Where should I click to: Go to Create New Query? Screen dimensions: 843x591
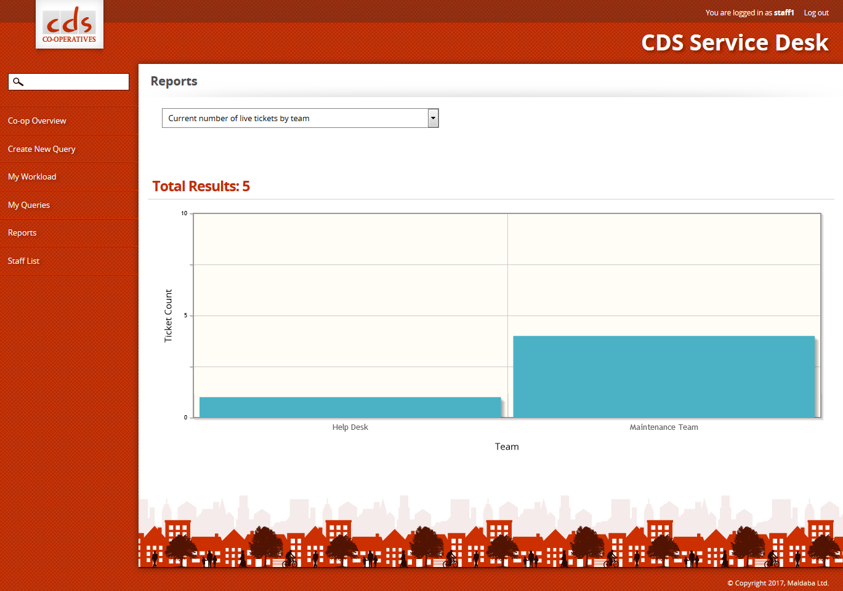tap(42, 149)
